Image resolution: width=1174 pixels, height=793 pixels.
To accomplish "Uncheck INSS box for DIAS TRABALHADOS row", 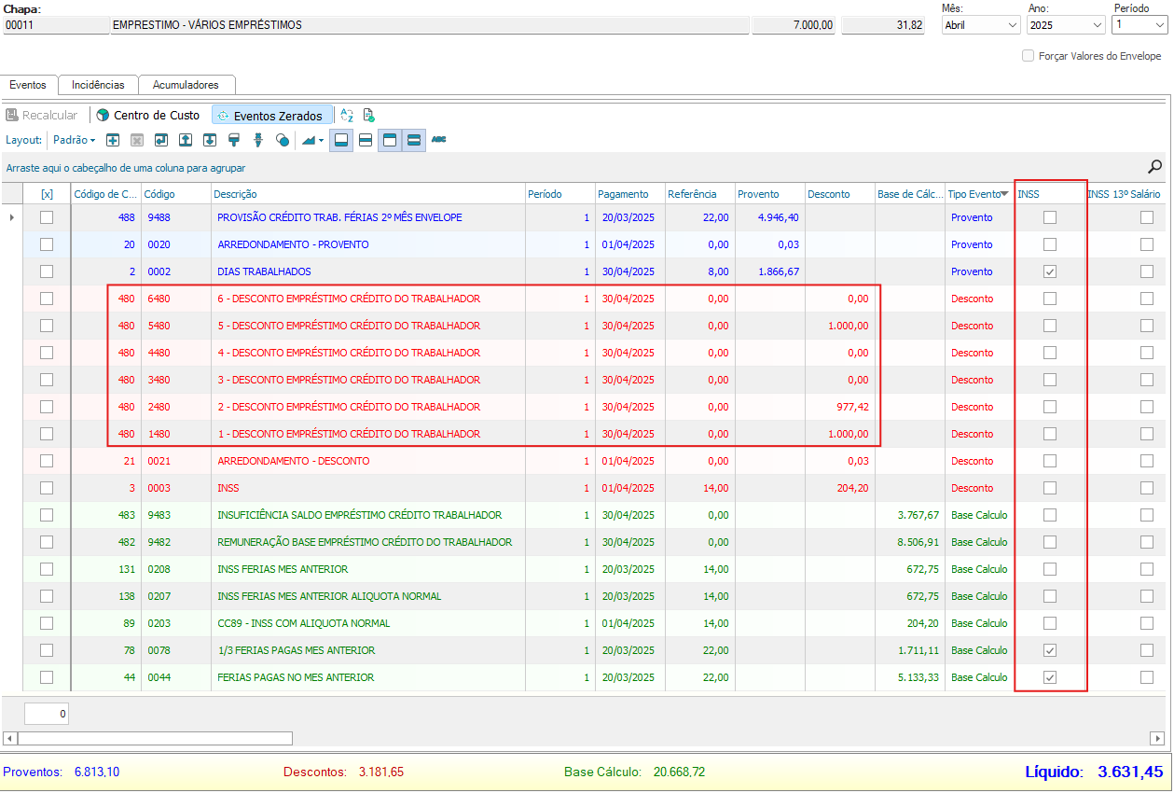I will [x=1050, y=271].
